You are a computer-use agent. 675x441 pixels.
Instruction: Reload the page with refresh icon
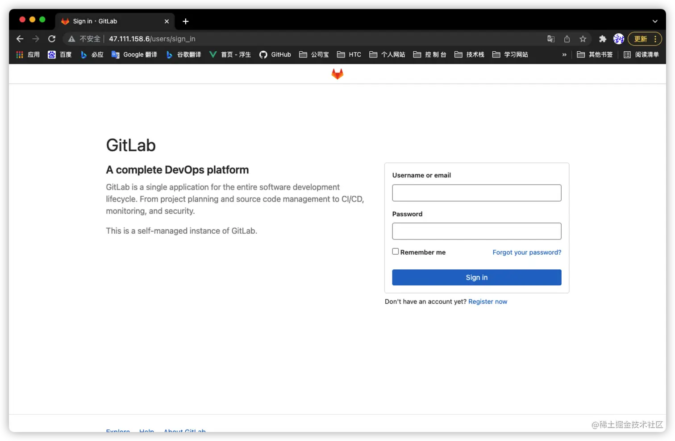point(52,39)
